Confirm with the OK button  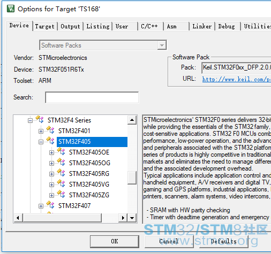click(115, 241)
